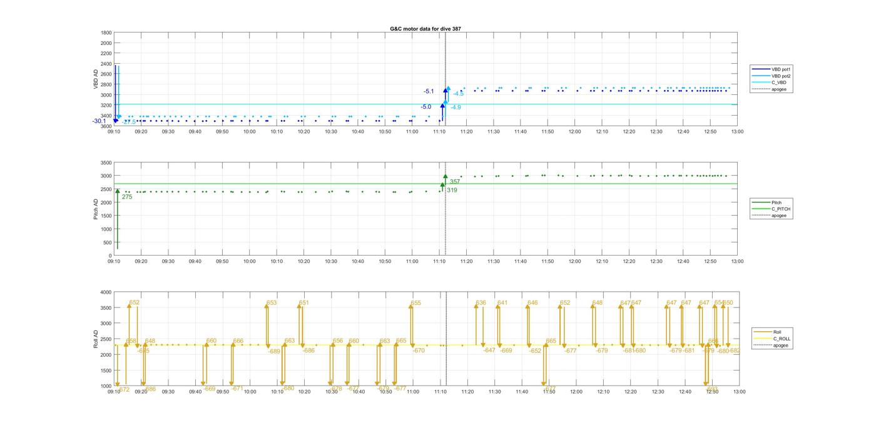876x433 pixels.
Task: Click the '3600' tick on VBD axis
Action: click(x=106, y=126)
